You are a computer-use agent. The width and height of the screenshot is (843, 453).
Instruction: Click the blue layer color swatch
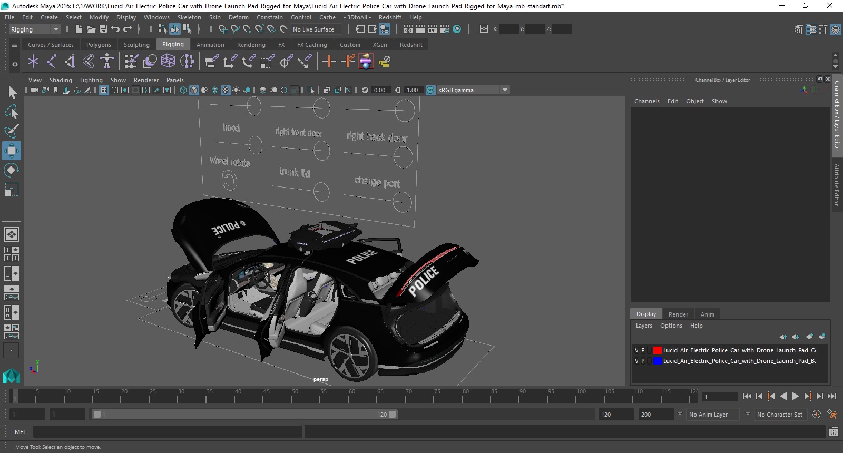tap(658, 361)
